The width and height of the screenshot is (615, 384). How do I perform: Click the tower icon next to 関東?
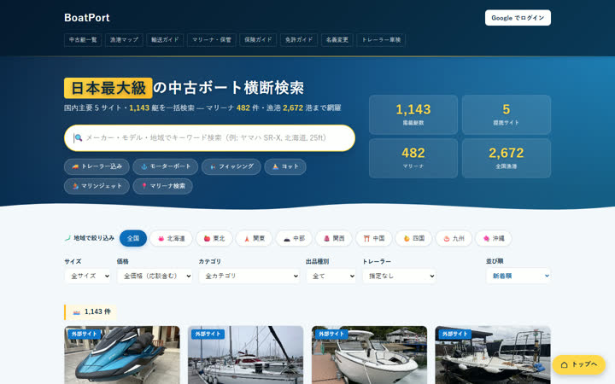(x=247, y=238)
